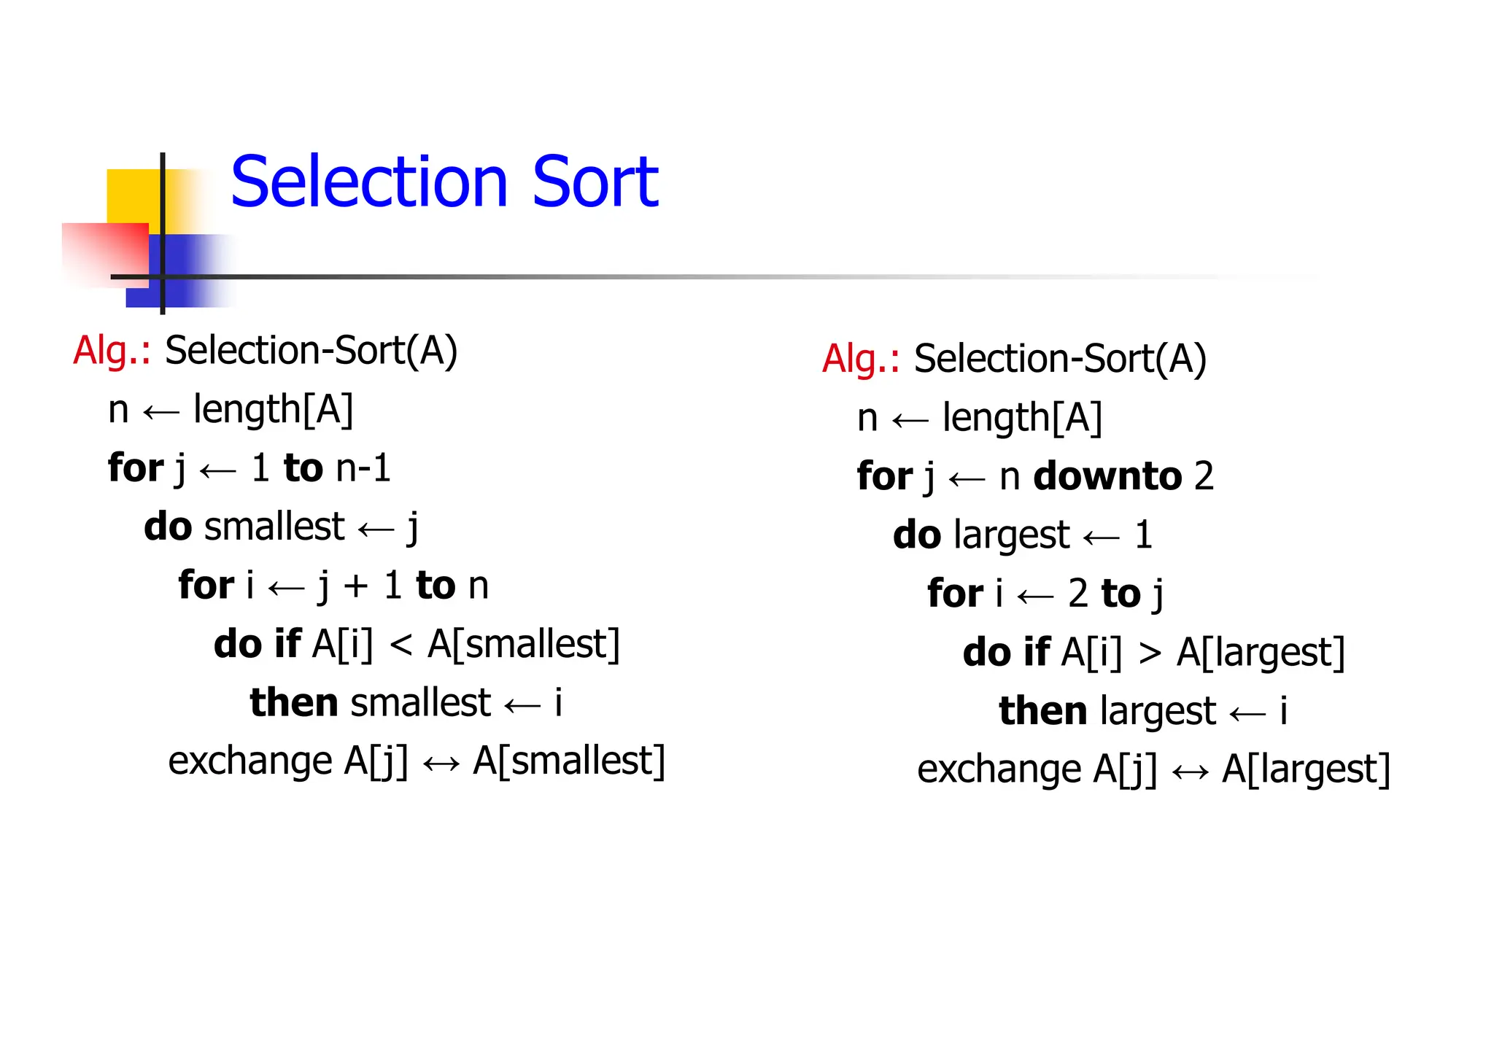The width and height of the screenshot is (1494, 1056).
Task: Select the "exchange A[j] ↔ A[smallest]" line
Action: (417, 761)
